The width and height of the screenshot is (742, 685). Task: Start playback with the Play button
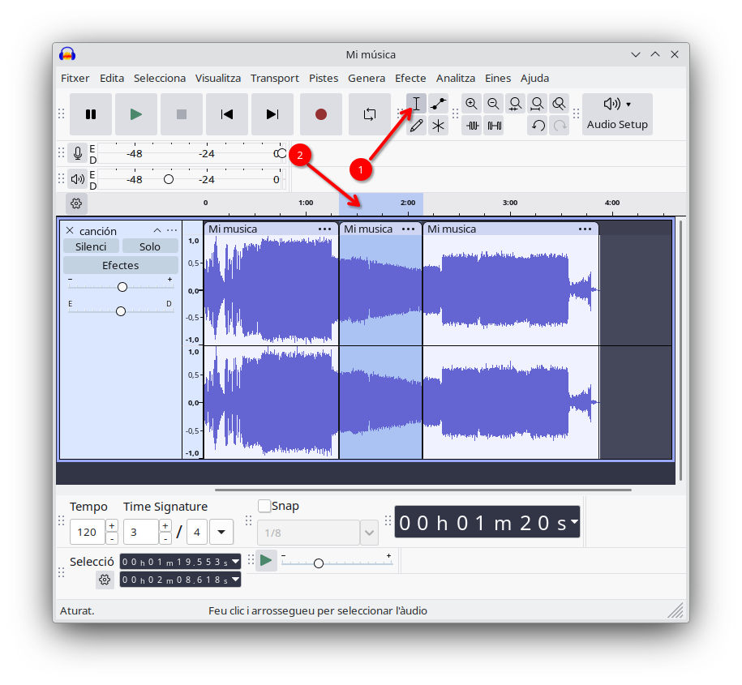pyautogui.click(x=136, y=114)
